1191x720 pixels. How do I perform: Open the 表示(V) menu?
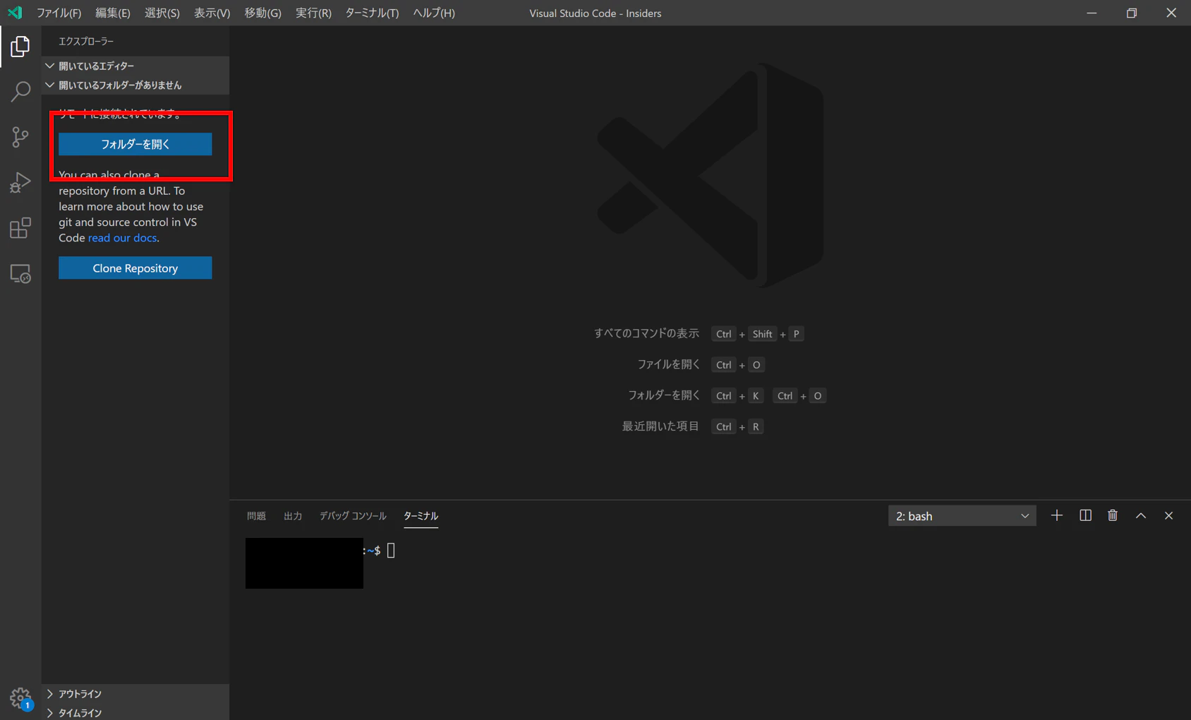pyautogui.click(x=212, y=13)
